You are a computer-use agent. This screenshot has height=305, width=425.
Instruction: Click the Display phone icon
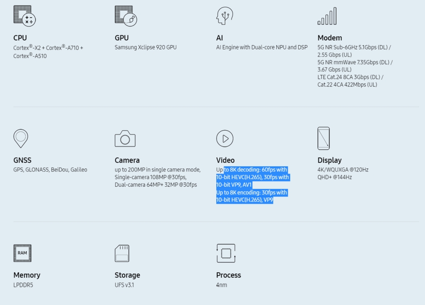coord(323,138)
